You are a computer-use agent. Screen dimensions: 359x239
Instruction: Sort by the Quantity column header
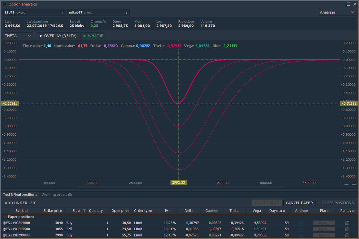coord(96,211)
